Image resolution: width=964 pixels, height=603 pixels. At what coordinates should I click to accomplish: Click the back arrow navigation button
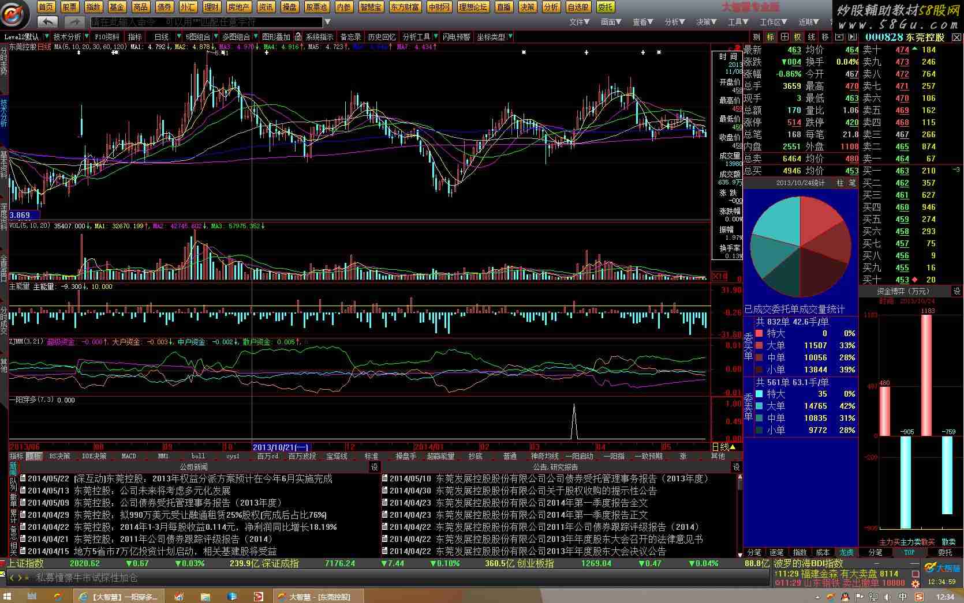coord(47,22)
